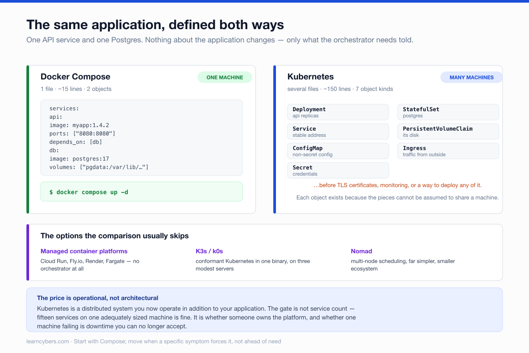Click the line 'image: postgres:17'
Screen dimensions: 529x353
tap(79, 159)
